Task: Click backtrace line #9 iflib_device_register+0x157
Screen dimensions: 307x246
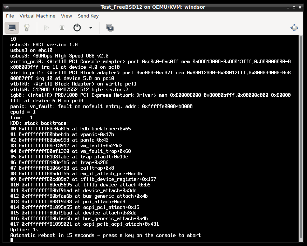Action: coord(83,179)
